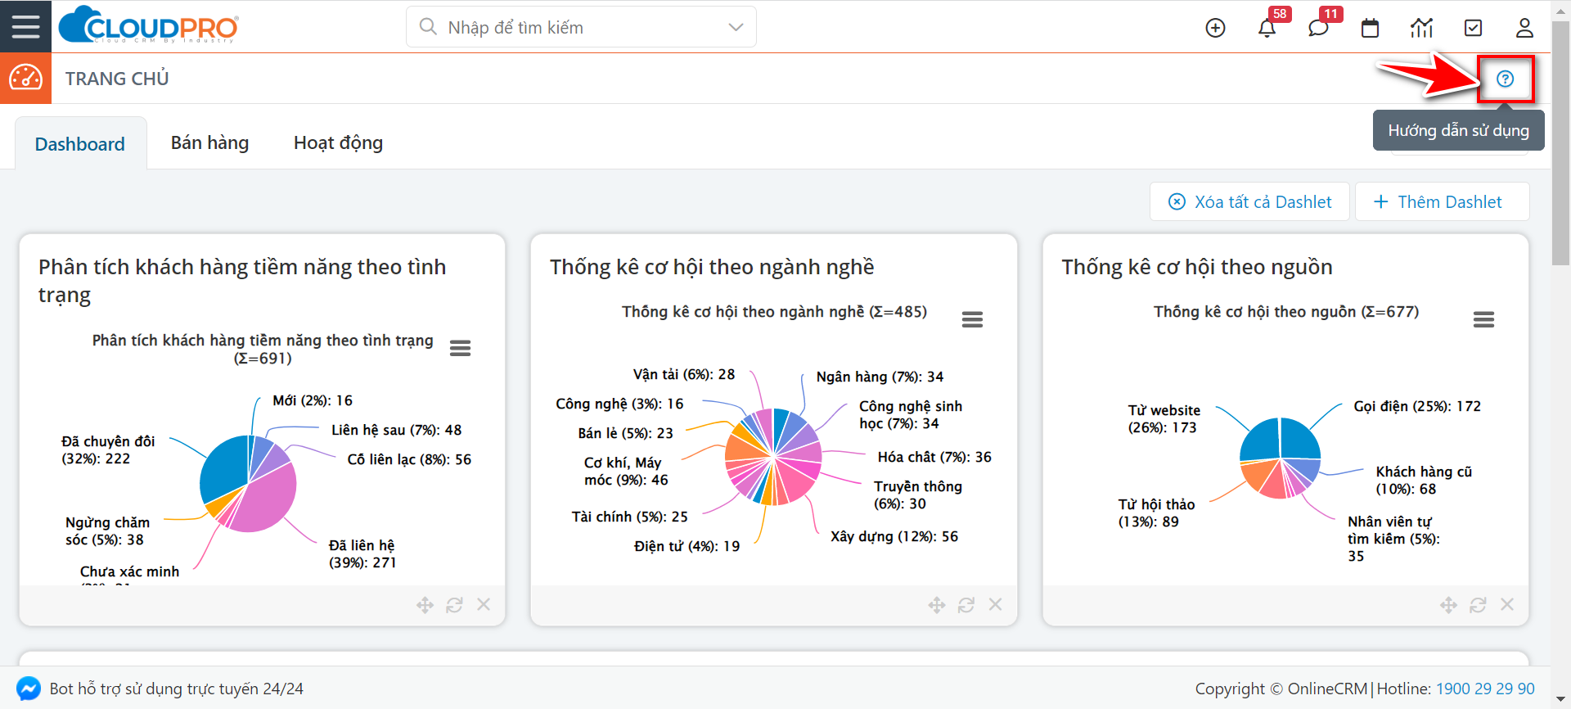
Task: Click the quick create plus icon
Action: click(x=1215, y=28)
